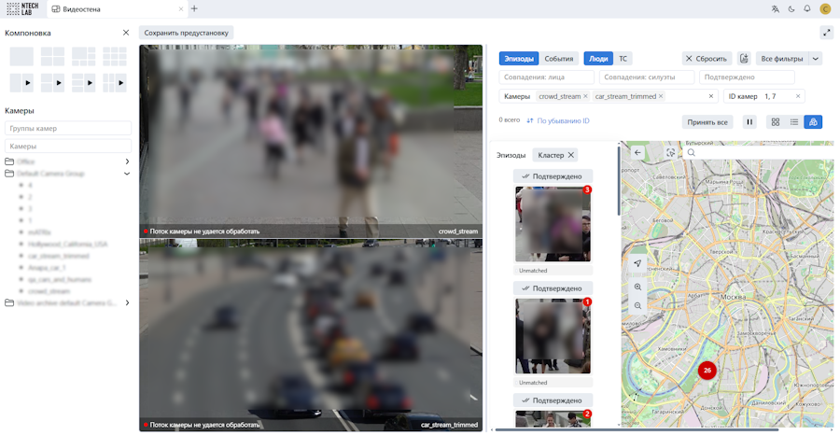Expand the Office camera folder
The height and width of the screenshot is (435, 840).
(x=127, y=161)
